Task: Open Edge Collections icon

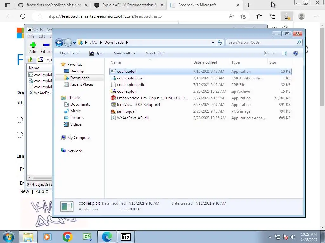Action: point(273,16)
